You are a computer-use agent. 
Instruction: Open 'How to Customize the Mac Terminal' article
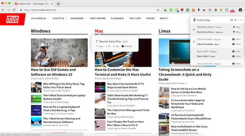(122, 72)
